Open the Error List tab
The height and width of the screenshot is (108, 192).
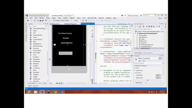[35, 86]
